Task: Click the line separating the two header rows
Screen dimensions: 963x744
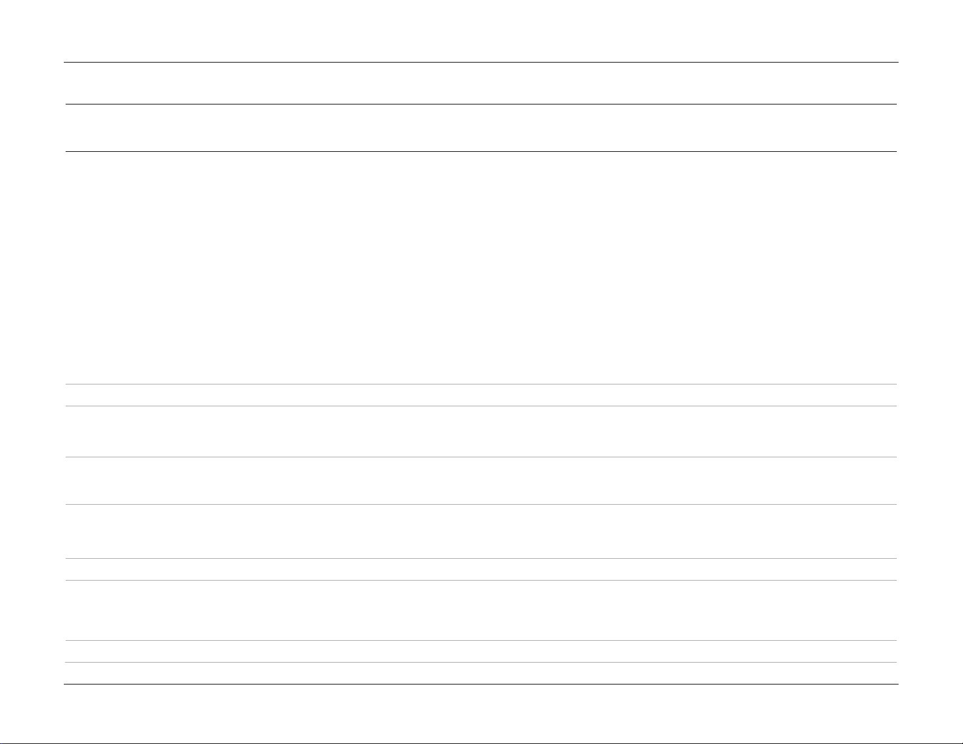Action: [x=481, y=104]
